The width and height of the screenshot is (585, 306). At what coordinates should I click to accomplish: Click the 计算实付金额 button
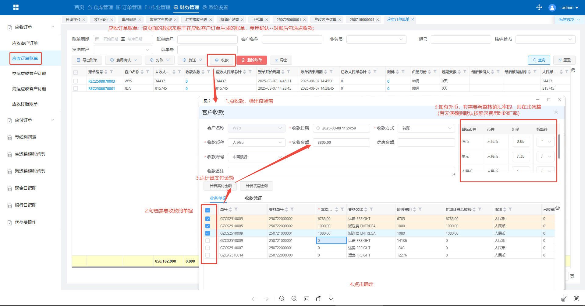221,186
